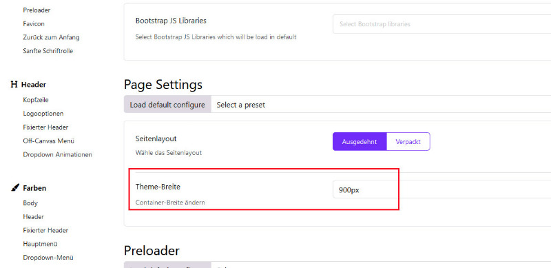551x268 pixels.
Task: Open Fixierter Header under the Header section
Action: click(45, 127)
